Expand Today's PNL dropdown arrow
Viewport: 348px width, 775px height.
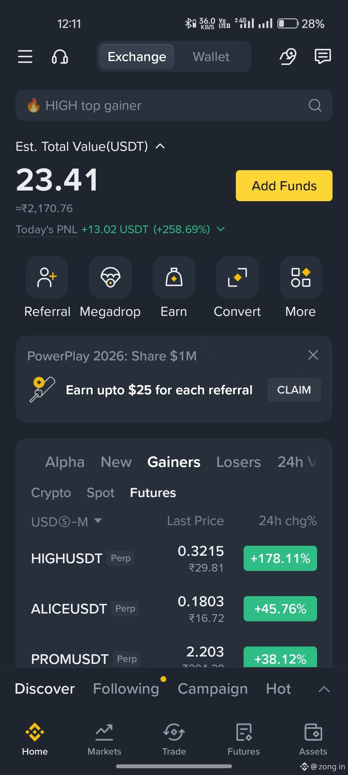[x=221, y=229]
